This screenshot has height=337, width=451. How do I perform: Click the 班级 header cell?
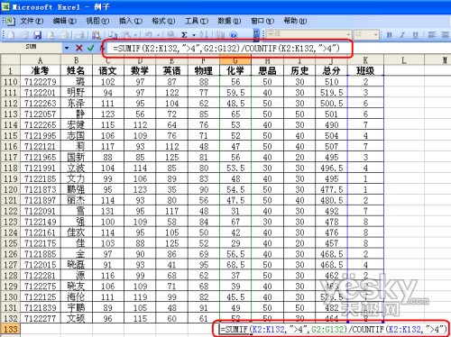[365, 70]
